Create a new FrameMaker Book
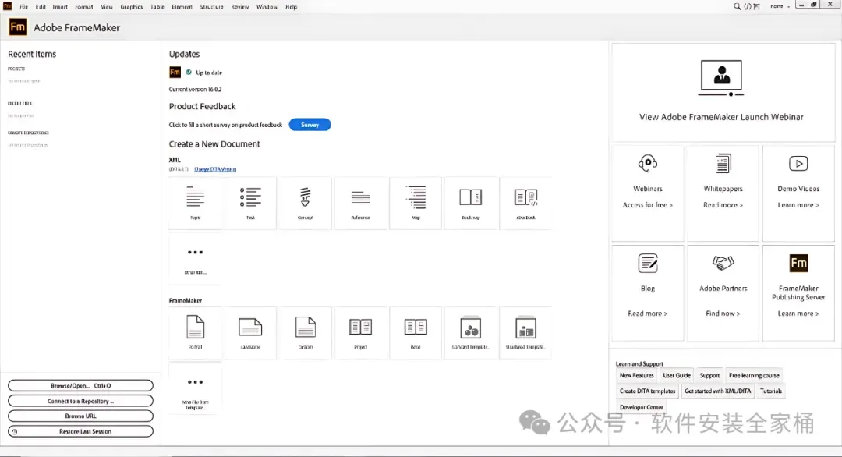Image resolution: width=842 pixels, height=457 pixels. tap(416, 333)
